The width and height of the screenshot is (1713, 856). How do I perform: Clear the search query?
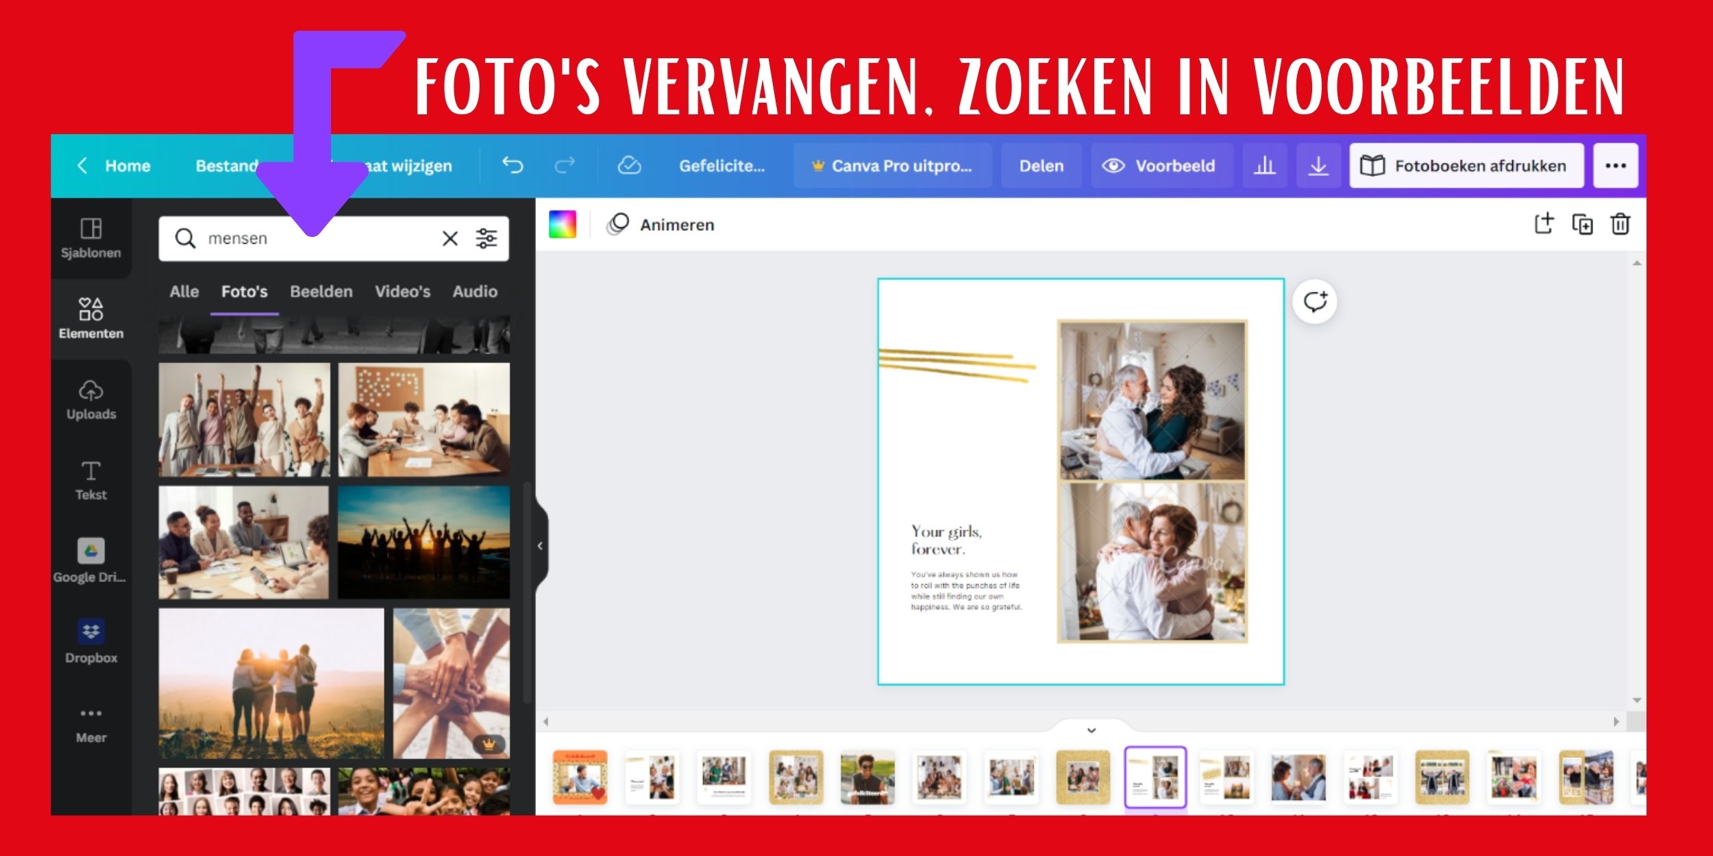click(x=450, y=238)
